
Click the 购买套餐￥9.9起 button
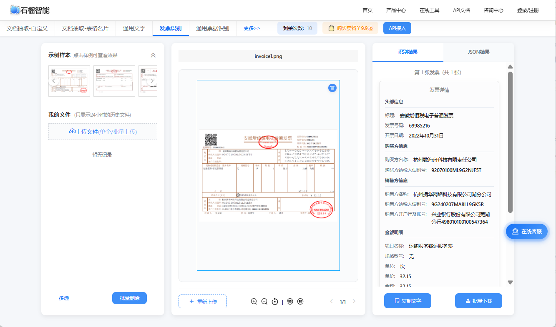click(350, 28)
